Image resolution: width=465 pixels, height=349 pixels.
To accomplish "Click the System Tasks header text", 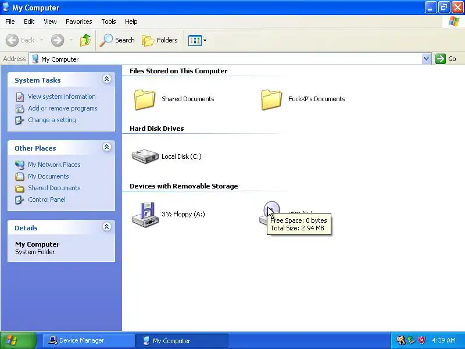I will pos(38,80).
